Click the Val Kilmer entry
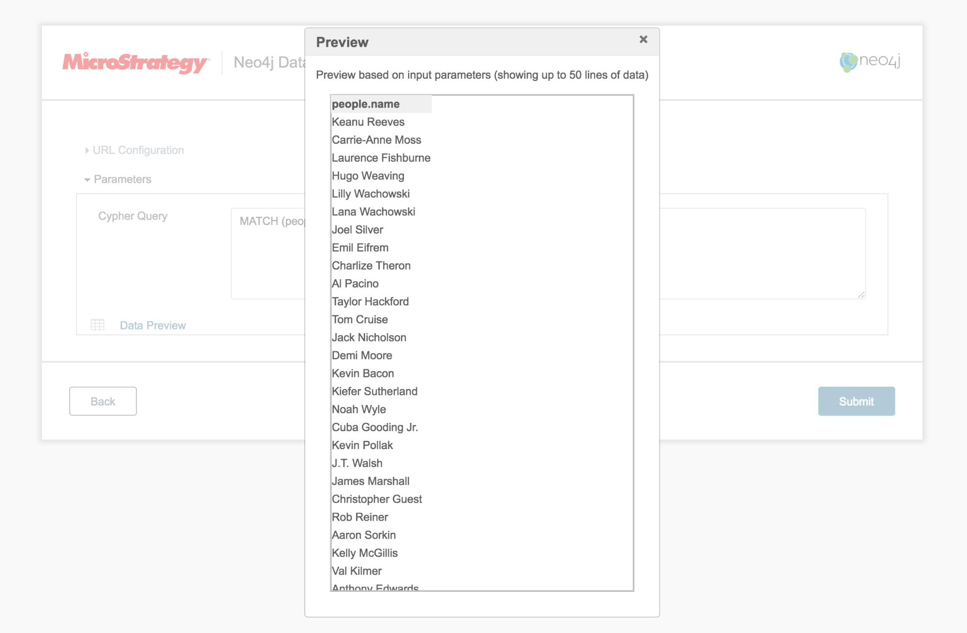The width and height of the screenshot is (967, 633). (357, 571)
